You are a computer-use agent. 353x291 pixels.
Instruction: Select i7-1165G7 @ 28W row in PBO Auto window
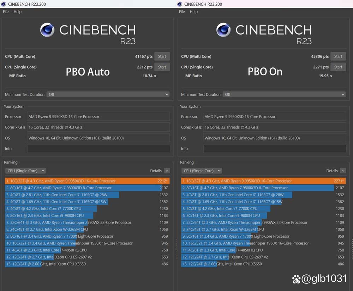[x=87, y=195]
